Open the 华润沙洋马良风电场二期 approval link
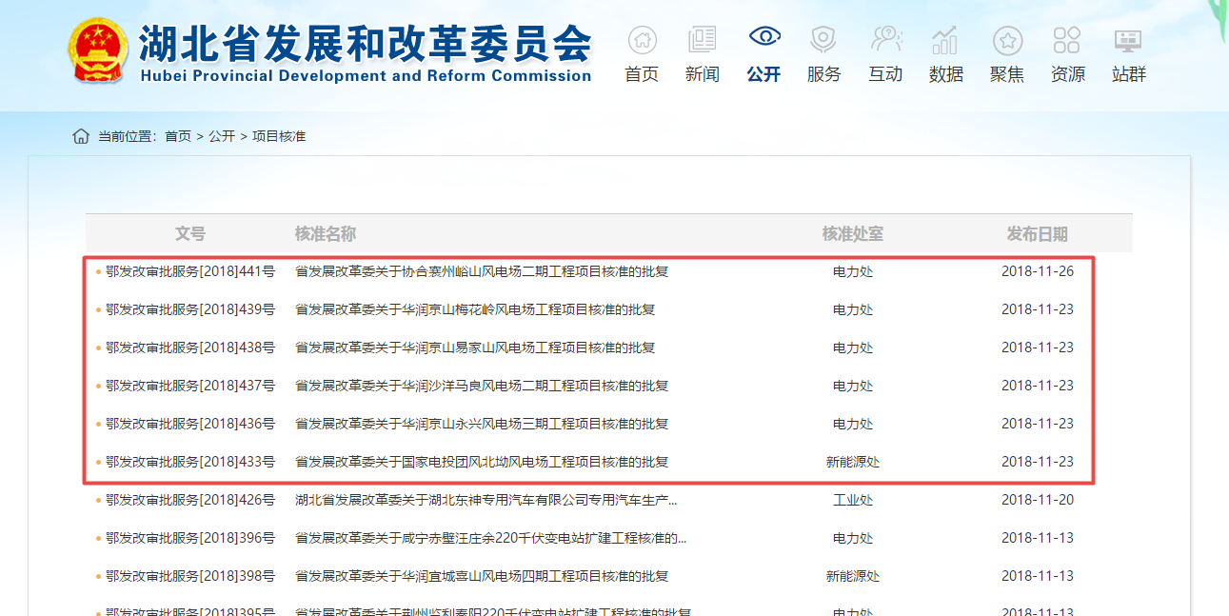The height and width of the screenshot is (616, 1229). click(482, 386)
